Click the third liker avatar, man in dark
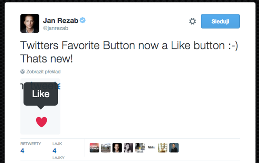 click(117, 148)
